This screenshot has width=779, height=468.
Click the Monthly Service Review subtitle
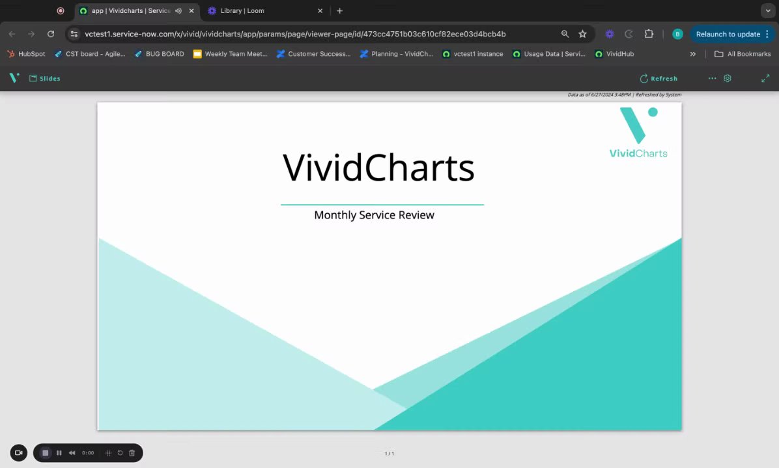[374, 215]
